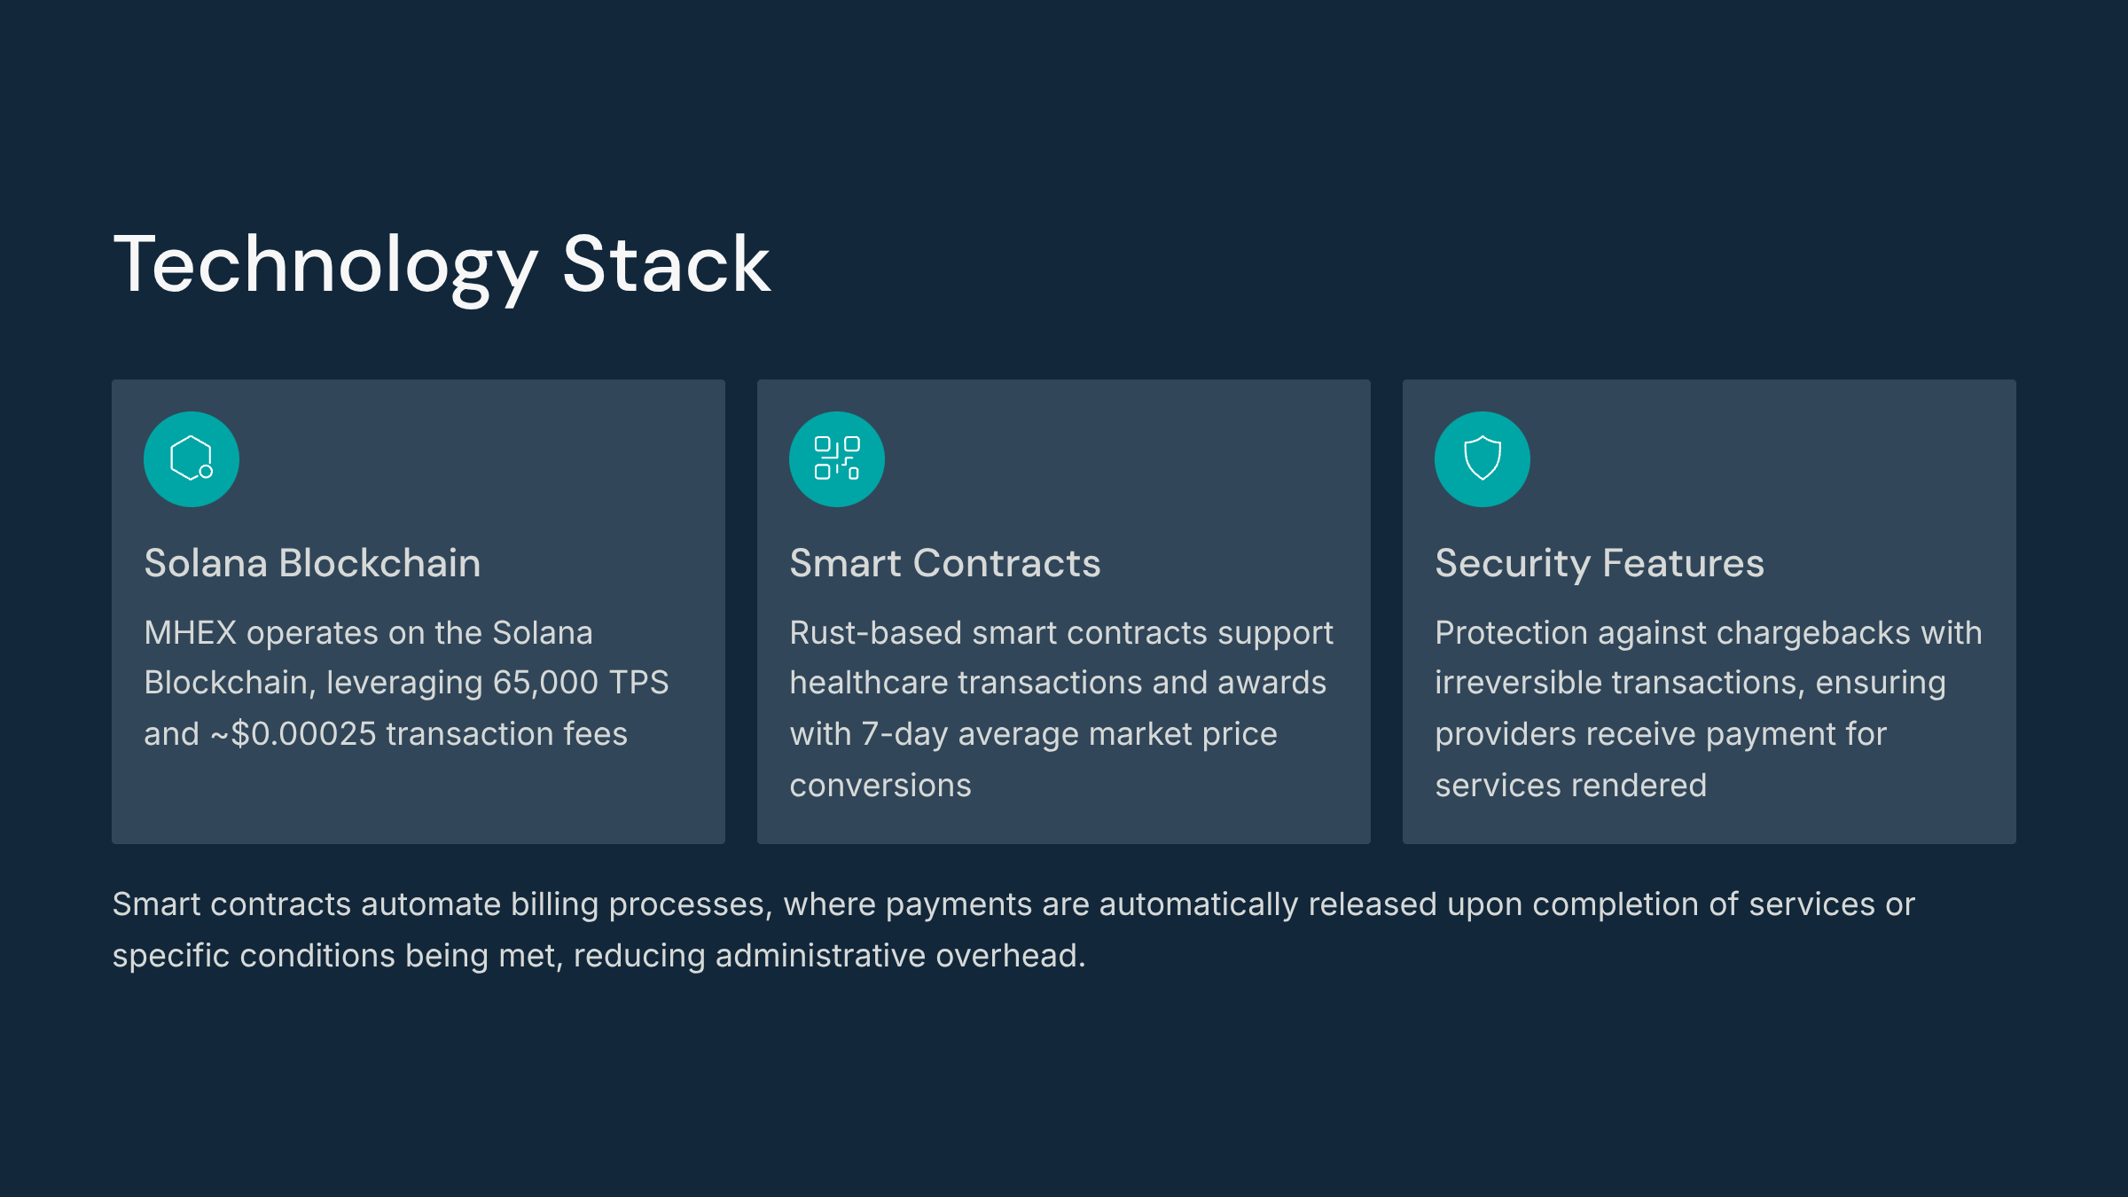Image resolution: width=2128 pixels, height=1197 pixels.
Task: Click the shield icon above Security Features
Action: coord(1483,459)
